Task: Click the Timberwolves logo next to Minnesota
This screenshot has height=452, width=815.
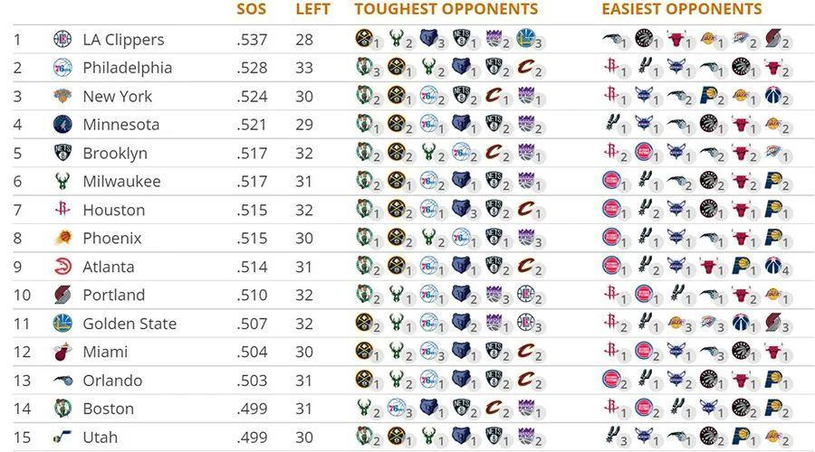Action: (62, 125)
